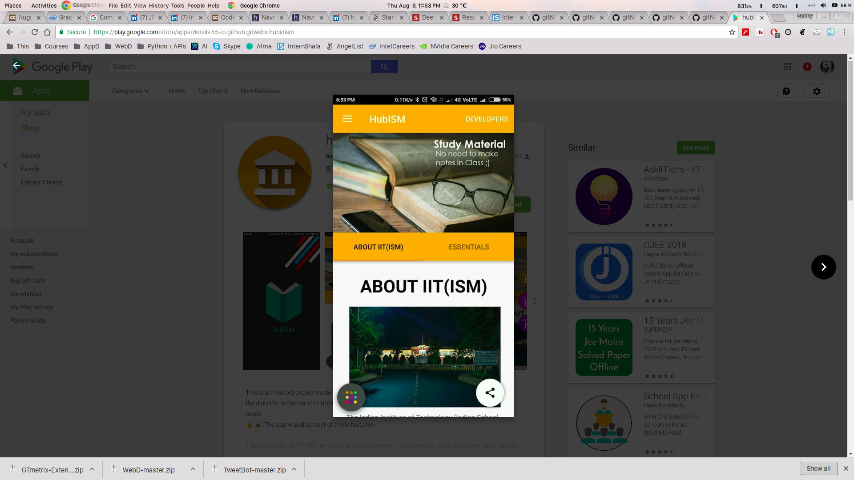Open the Play settings gear
This screenshot has width=854, height=480.
tap(817, 91)
